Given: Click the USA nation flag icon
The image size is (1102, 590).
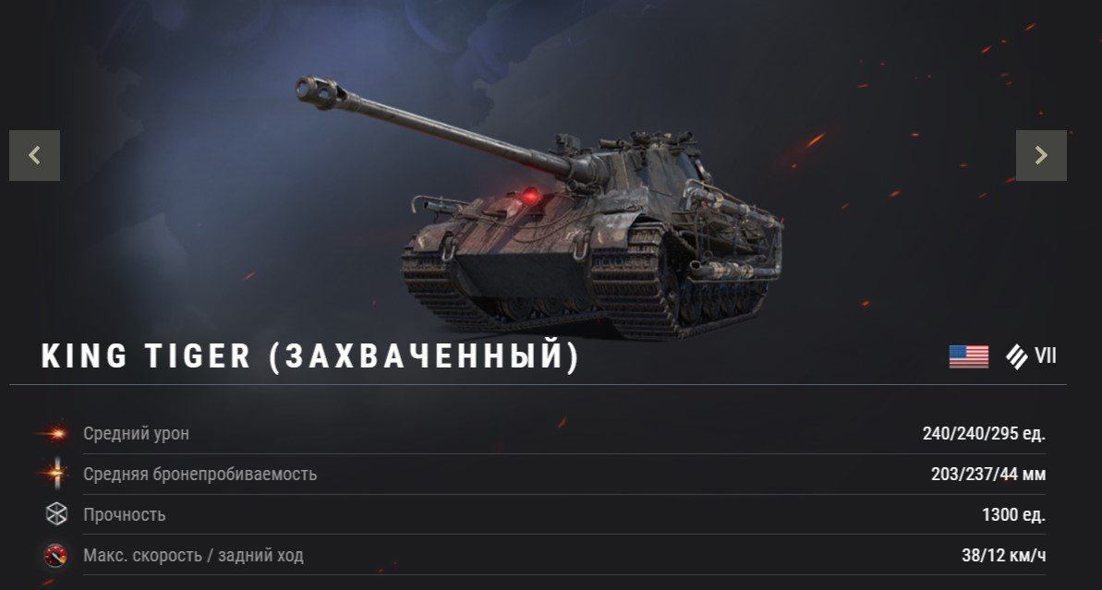Looking at the screenshot, I should coord(968,356).
